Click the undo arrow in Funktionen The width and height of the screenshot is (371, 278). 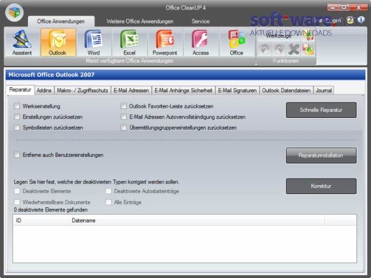(265, 49)
